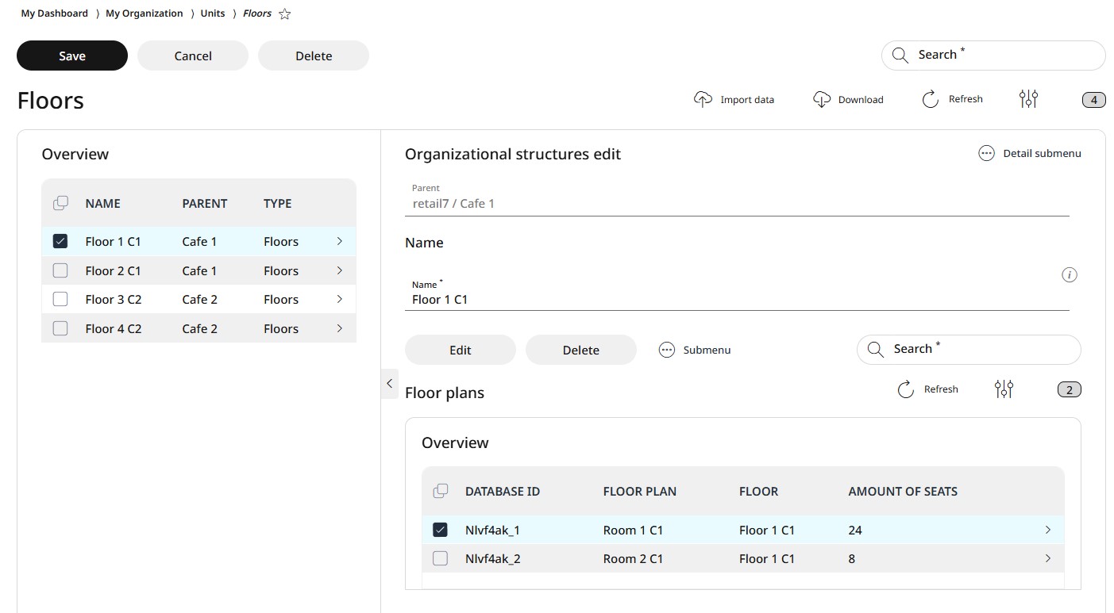Collapse the left overview panel arrow

coord(389,383)
